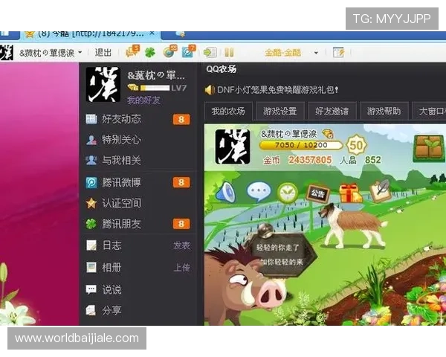Open the farm chat bubble icon
The width and height of the screenshot is (446, 357).
(258, 191)
